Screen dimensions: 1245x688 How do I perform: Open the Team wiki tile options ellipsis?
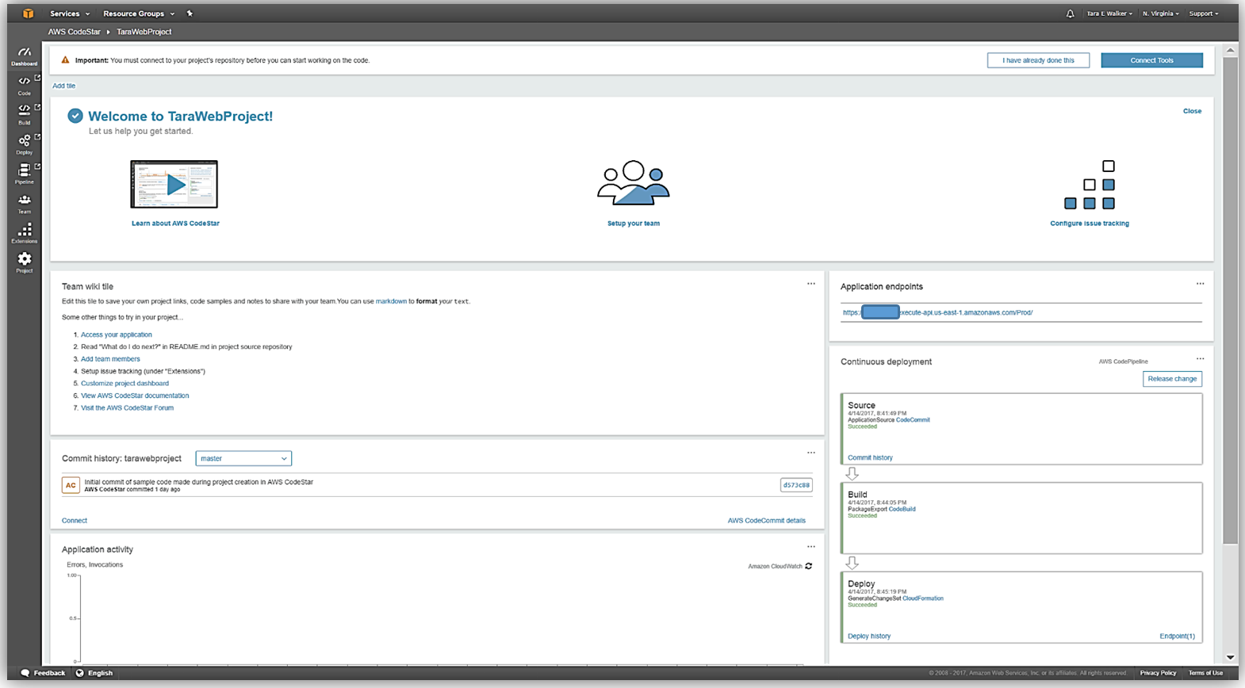click(810, 284)
